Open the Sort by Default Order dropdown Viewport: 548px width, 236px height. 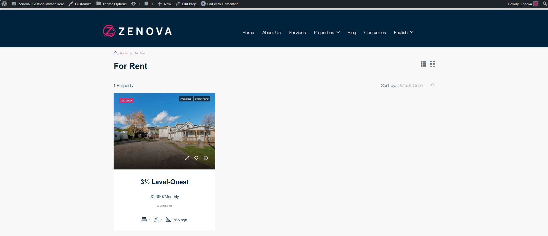(407, 85)
